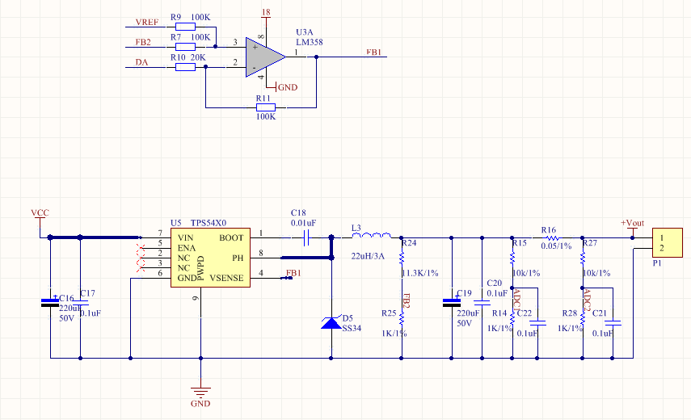Click the FB1 net label at op-amp output
This screenshot has width=691, height=420.
[x=373, y=52]
